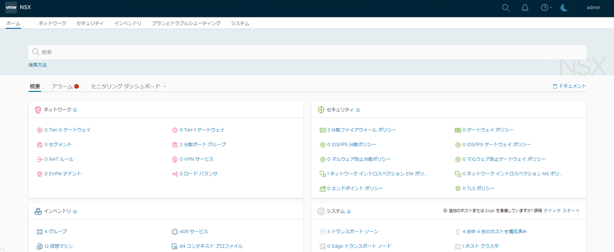Click the info icon beside セキュリティ heading
Image resolution: width=614 pixels, height=252 pixels.
click(x=358, y=110)
